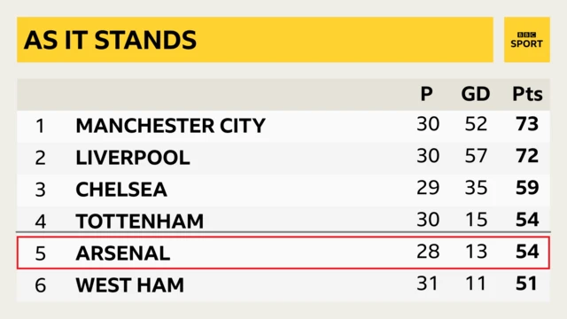Click the West Ham team name
The image size is (567, 319).
pos(130,284)
